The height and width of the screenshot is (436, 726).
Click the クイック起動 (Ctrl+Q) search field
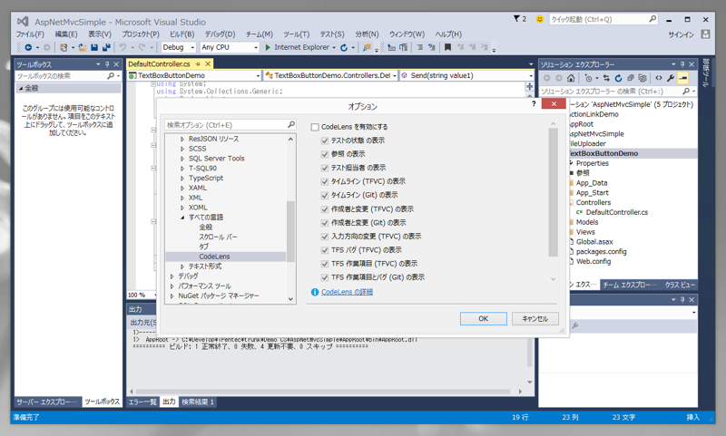(603, 19)
